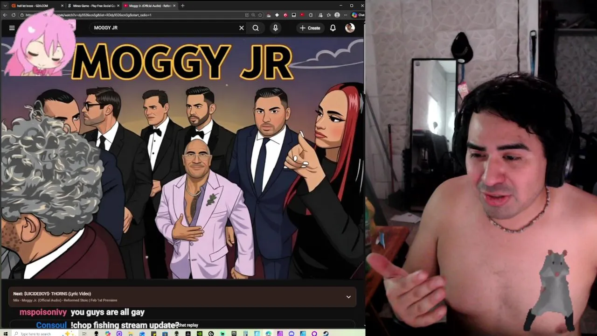Reload the current page
The image size is (597, 336).
point(14,15)
